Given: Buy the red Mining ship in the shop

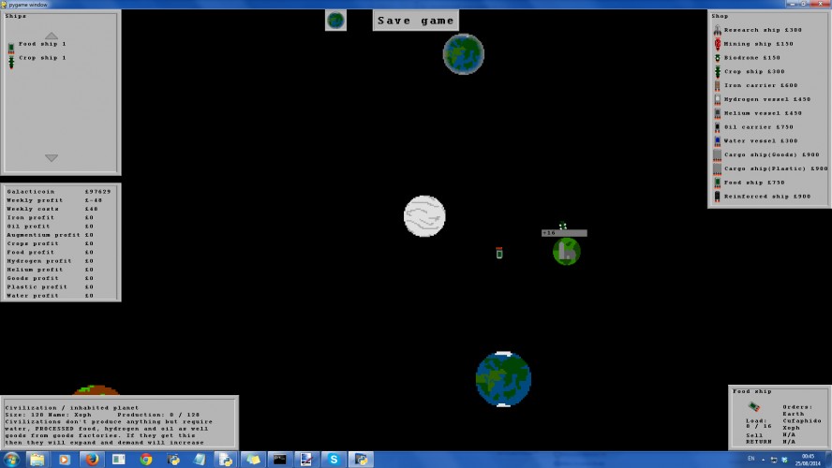Looking at the screenshot, I should (x=753, y=44).
